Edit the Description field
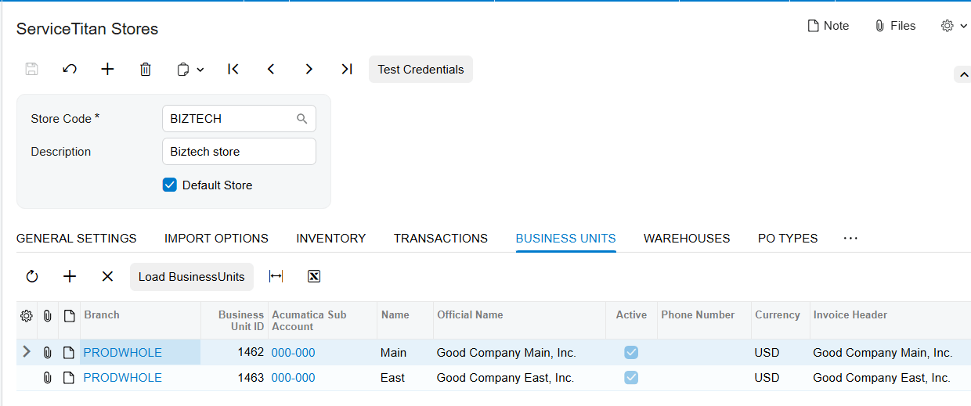Screen dimensions: 971x406 [x=239, y=152]
